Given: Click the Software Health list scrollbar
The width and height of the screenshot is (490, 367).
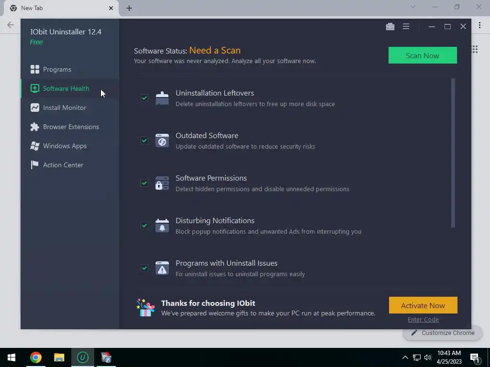Looking at the screenshot, I should click(x=453, y=153).
